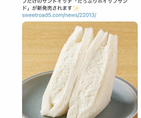
Task: Click the pinched bottom corner of the left sandwich
Action: click(x=51, y=107)
